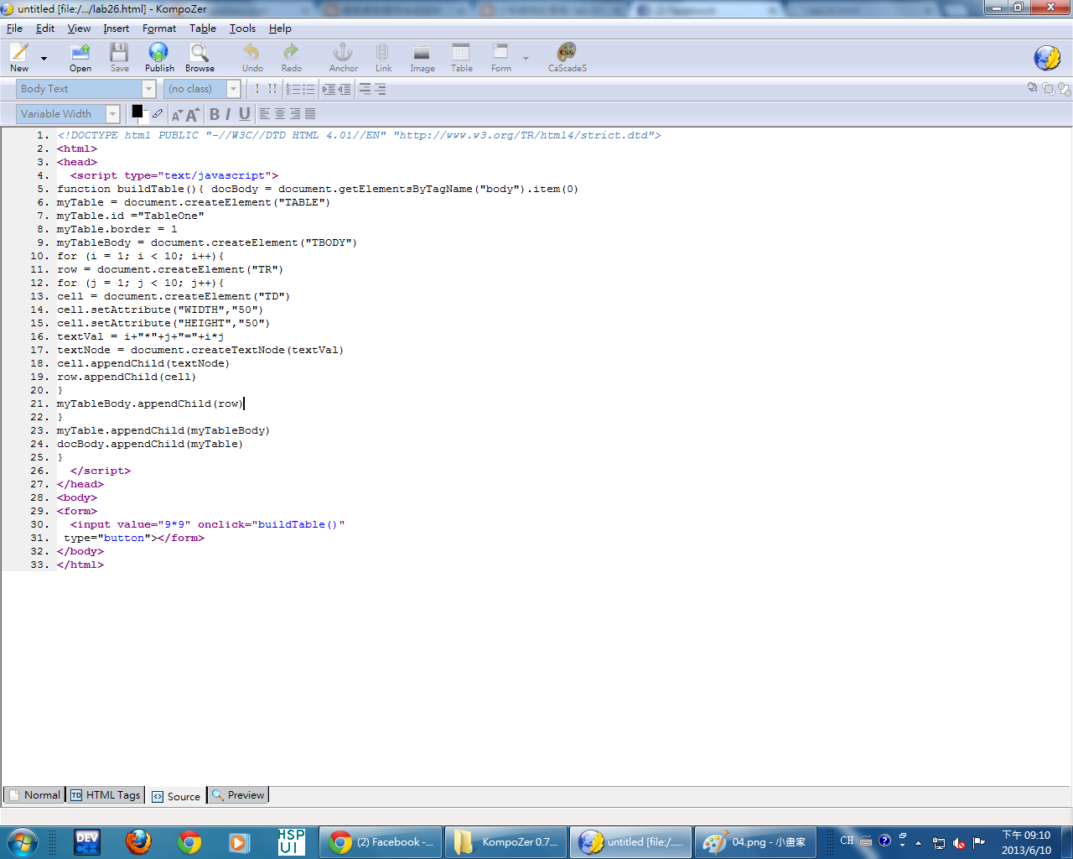Click the bring to front icon
Screen dimensions: 1073x859
1049,88
